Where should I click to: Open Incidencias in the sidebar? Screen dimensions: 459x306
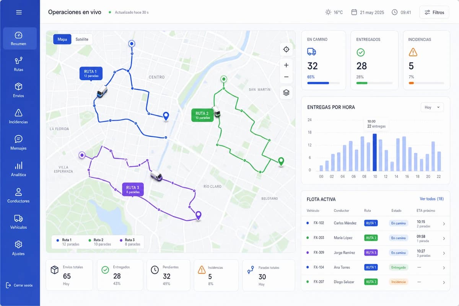[19, 116]
